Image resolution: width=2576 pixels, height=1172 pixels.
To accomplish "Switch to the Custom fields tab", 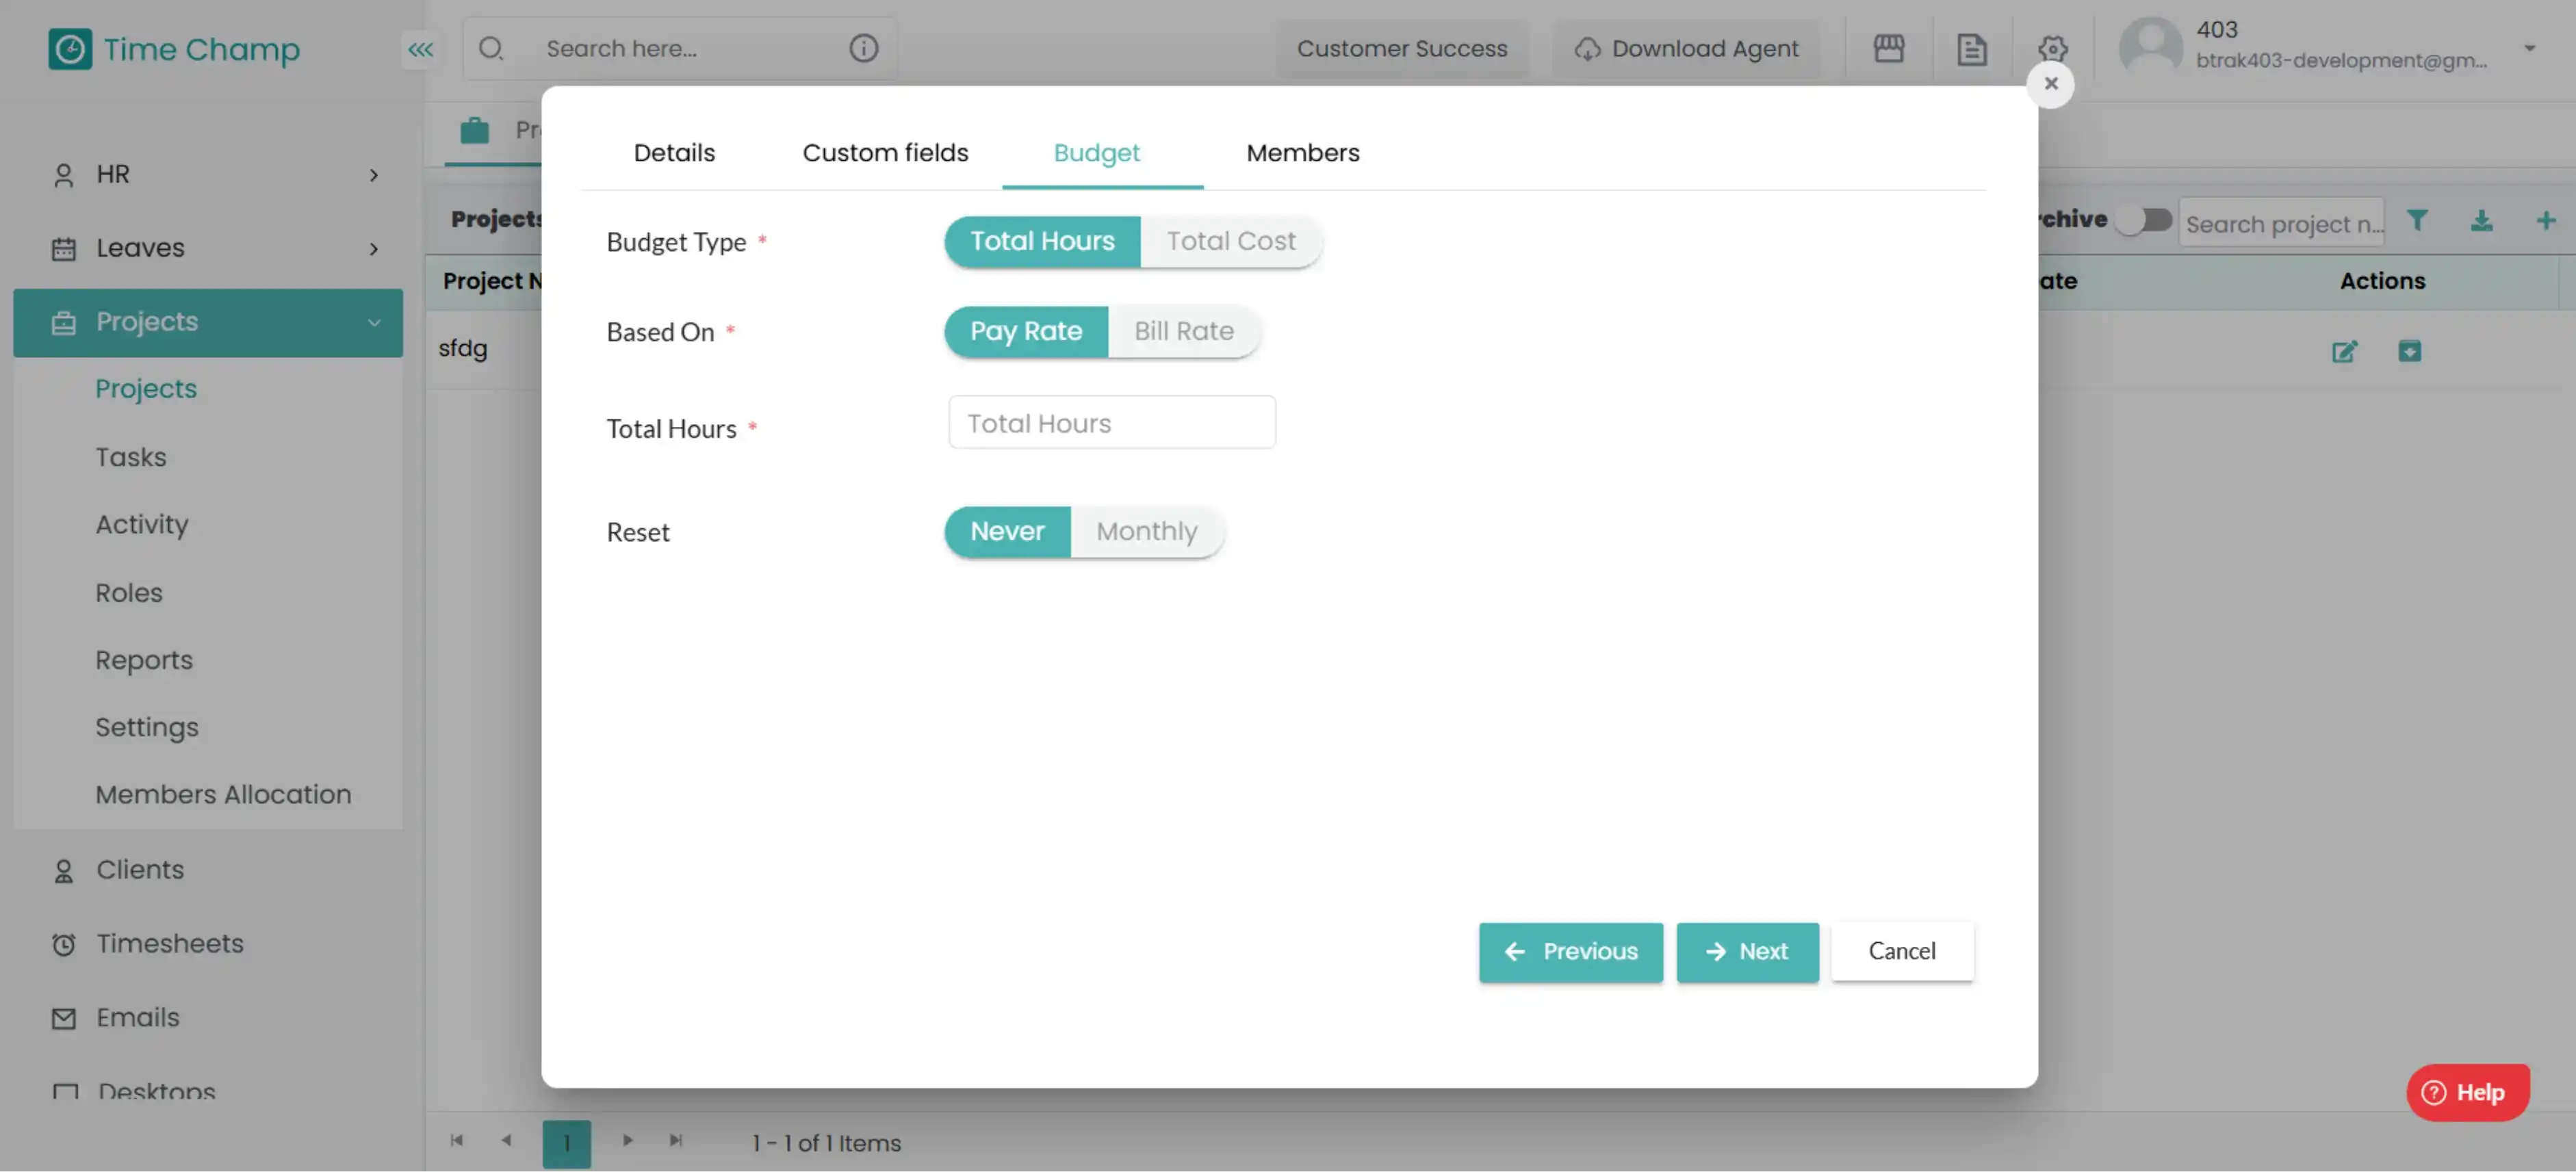I will [x=884, y=152].
